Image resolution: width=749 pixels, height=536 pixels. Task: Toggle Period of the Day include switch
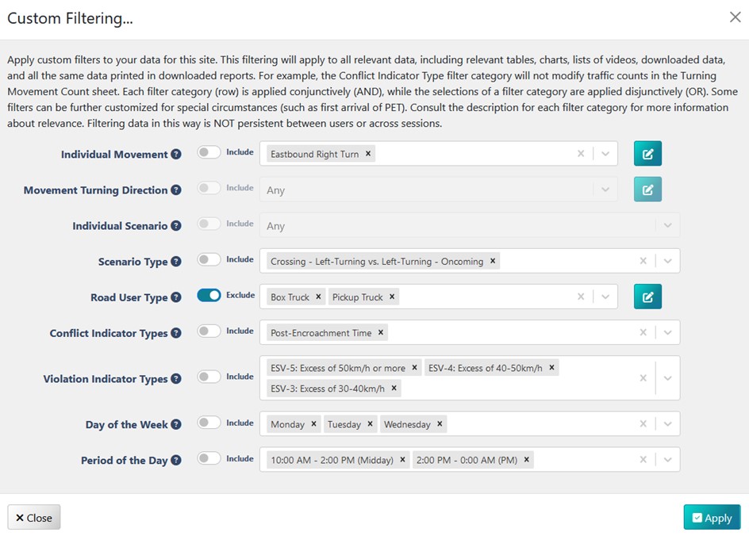209,459
